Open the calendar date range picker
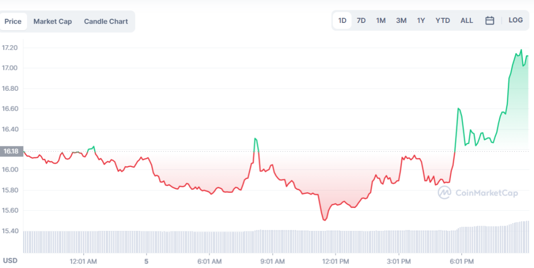 [x=489, y=20]
